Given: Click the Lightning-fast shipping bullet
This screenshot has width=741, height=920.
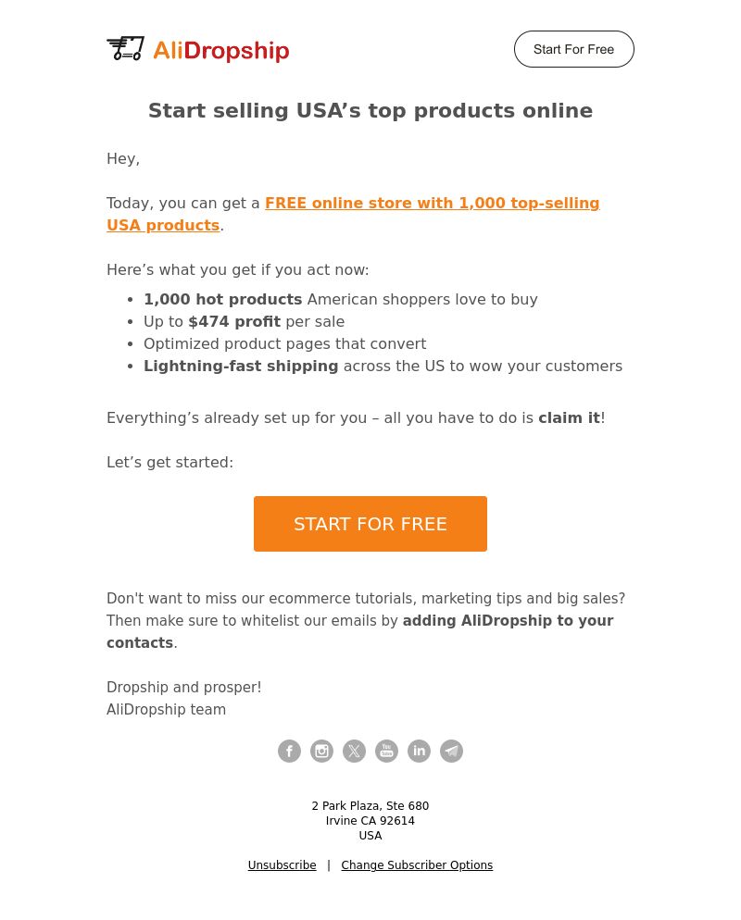Looking at the screenshot, I should tap(383, 367).
